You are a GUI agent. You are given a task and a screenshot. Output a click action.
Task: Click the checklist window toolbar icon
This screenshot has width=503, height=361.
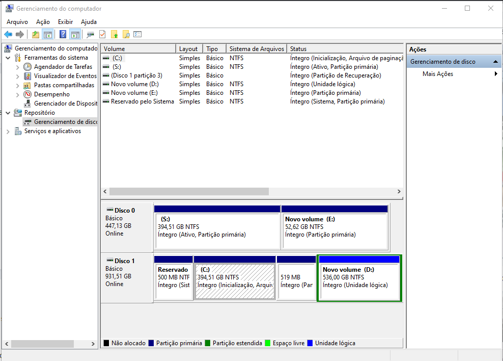point(137,34)
